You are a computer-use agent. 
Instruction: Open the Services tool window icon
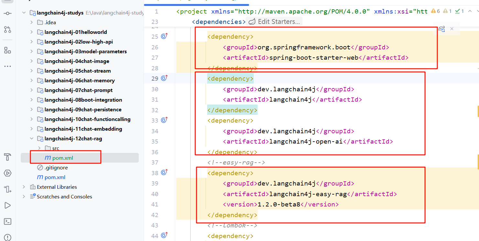[x=7, y=173]
